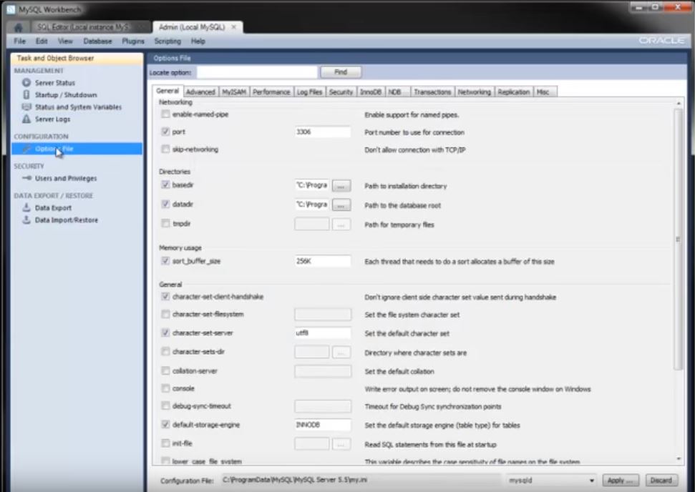Enable the console checkbox

(165, 388)
